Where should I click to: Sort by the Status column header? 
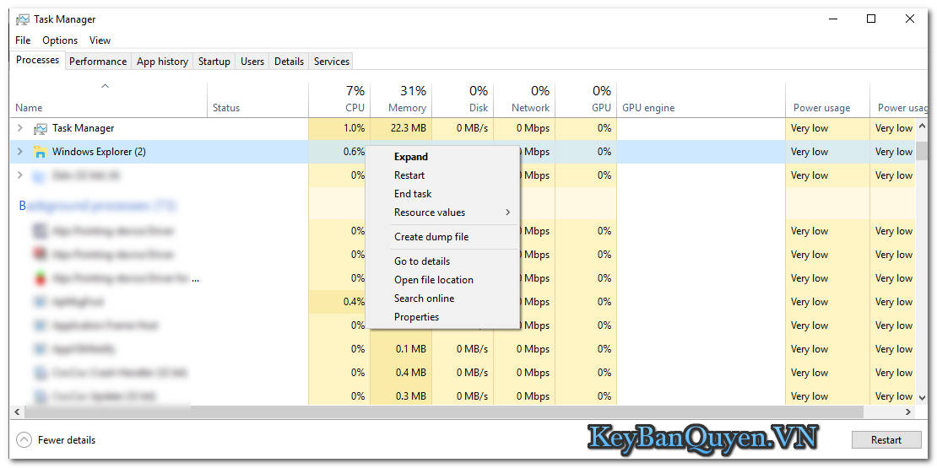point(257,100)
